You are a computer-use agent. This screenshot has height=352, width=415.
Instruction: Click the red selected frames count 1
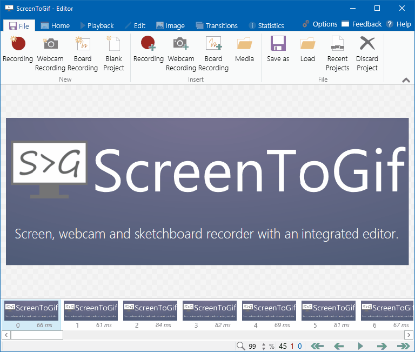coord(292,346)
